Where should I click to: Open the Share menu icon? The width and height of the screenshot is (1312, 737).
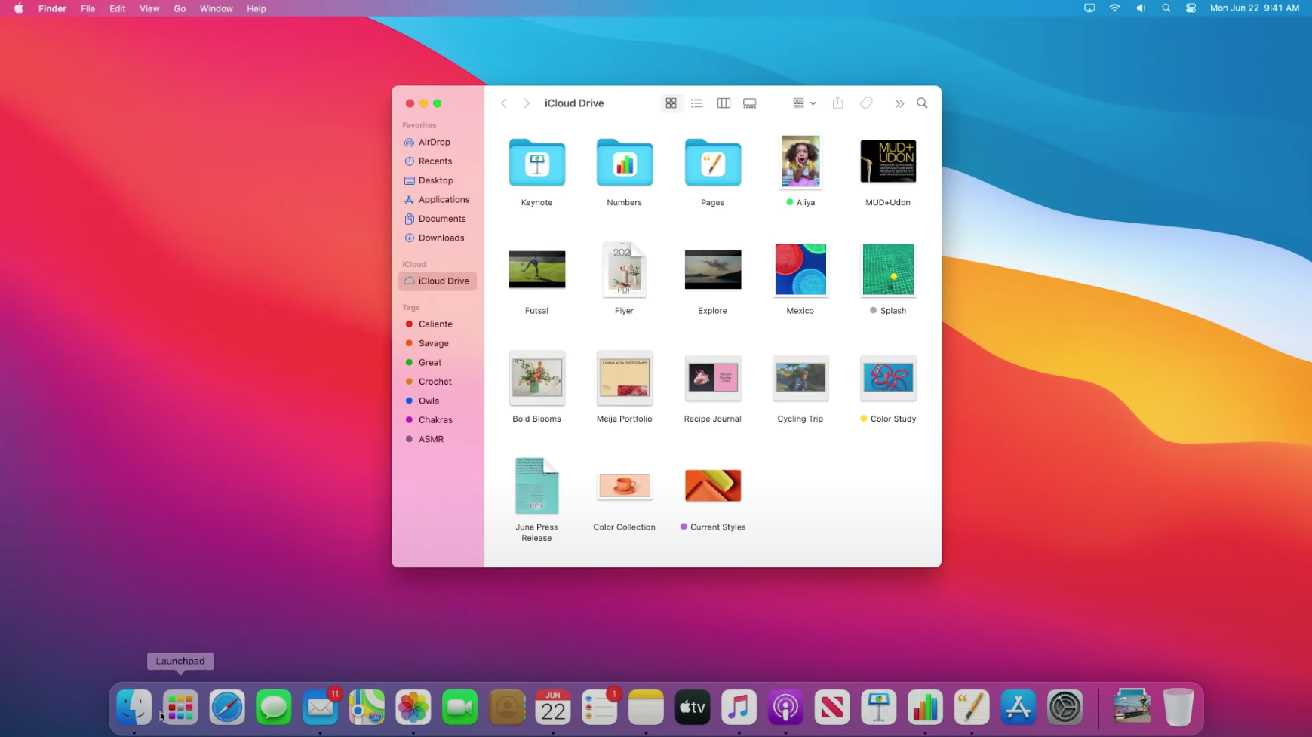click(x=837, y=103)
